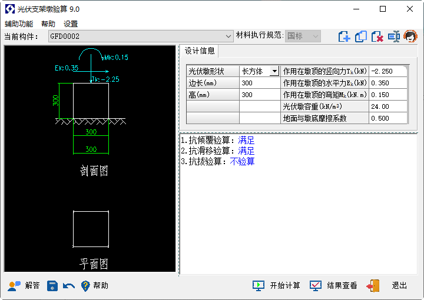Click the 边长(mm) value field
Image resolution: width=424 pixels, height=300 pixels.
coord(259,83)
